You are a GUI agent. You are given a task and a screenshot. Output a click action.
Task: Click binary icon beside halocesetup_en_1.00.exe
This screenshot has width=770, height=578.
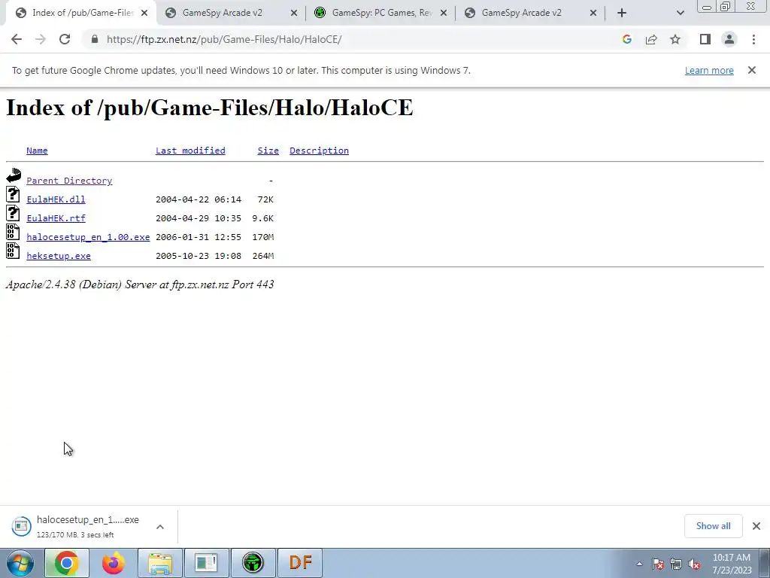[x=14, y=232]
